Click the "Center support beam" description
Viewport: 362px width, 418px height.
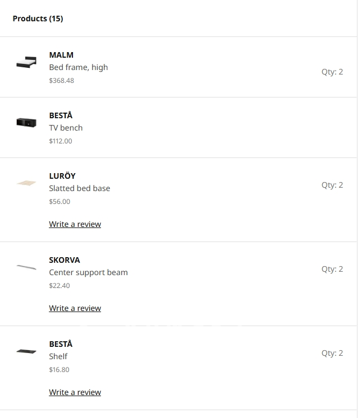[88, 272]
